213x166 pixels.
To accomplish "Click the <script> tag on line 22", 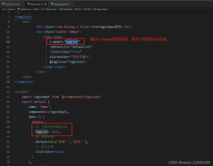I will pos(22,92).
